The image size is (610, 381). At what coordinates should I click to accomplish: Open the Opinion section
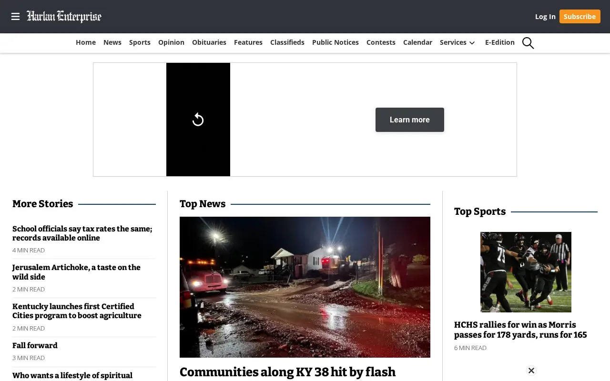(x=171, y=42)
